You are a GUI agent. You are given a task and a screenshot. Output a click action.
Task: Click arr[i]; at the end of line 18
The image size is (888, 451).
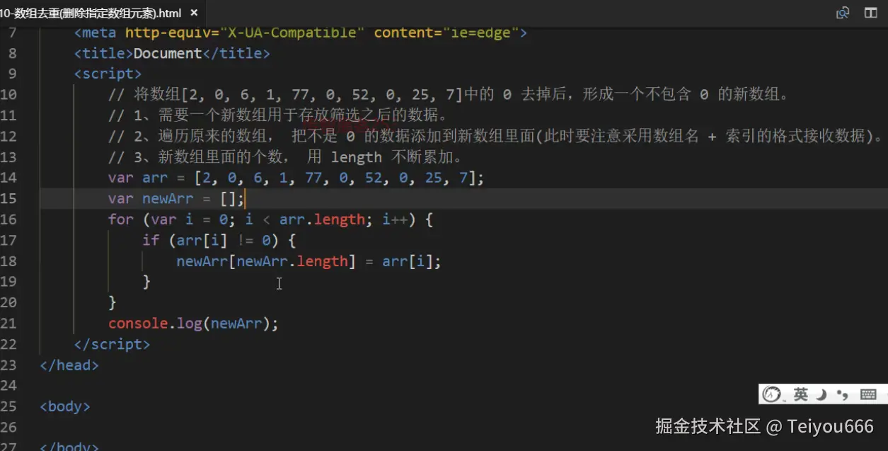[412, 261]
